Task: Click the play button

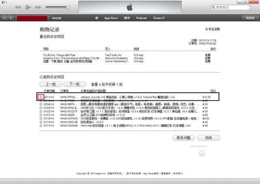Action: (x=28, y=7)
